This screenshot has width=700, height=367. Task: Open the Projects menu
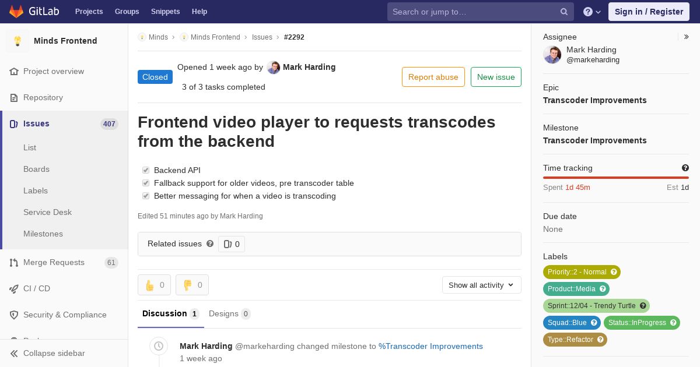click(89, 12)
